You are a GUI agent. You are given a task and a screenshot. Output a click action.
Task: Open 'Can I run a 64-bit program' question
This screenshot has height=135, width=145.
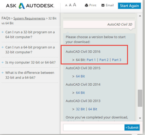30,50
